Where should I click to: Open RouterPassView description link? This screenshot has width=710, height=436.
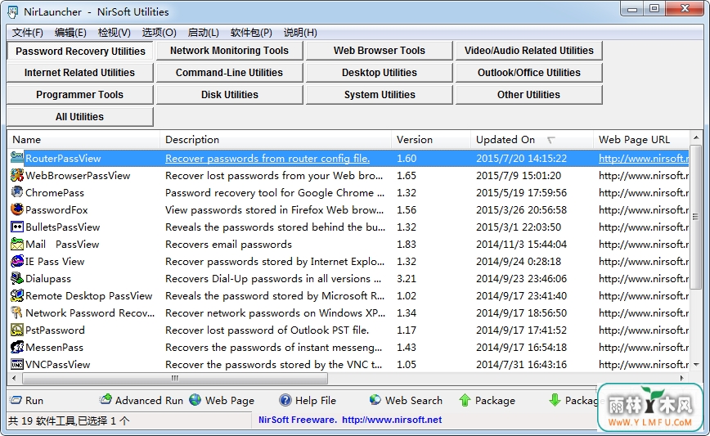267,159
